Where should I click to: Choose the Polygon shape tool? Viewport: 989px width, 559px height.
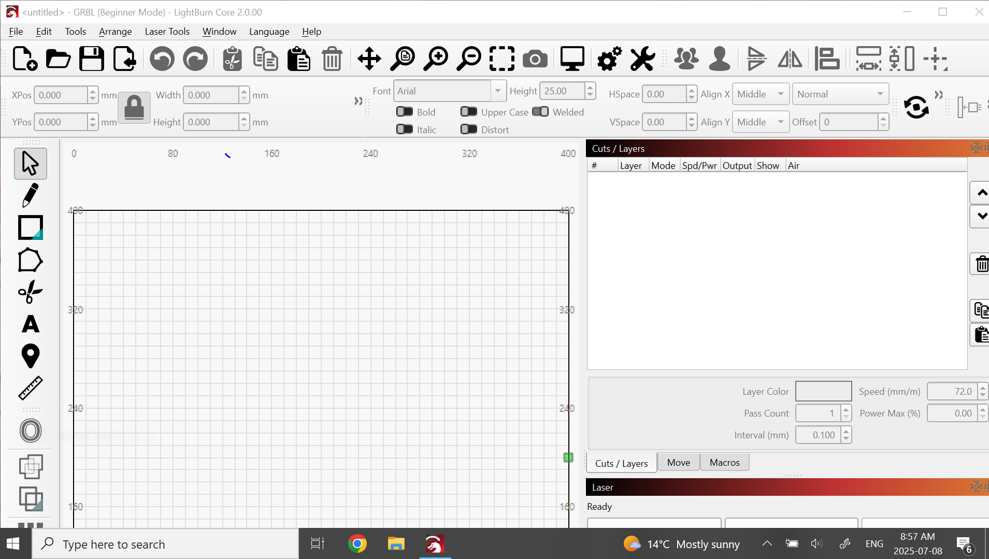click(30, 260)
